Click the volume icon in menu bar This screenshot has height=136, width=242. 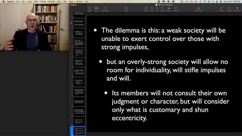[196, 2]
